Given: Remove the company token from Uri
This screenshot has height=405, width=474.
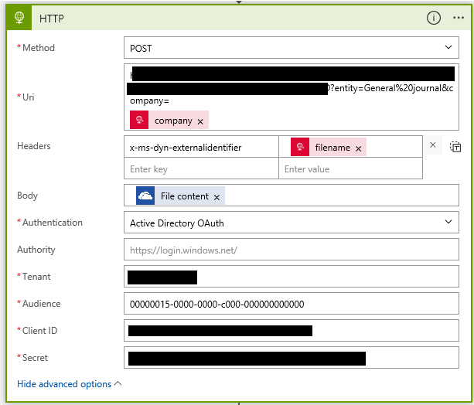Looking at the screenshot, I should pyautogui.click(x=200, y=121).
